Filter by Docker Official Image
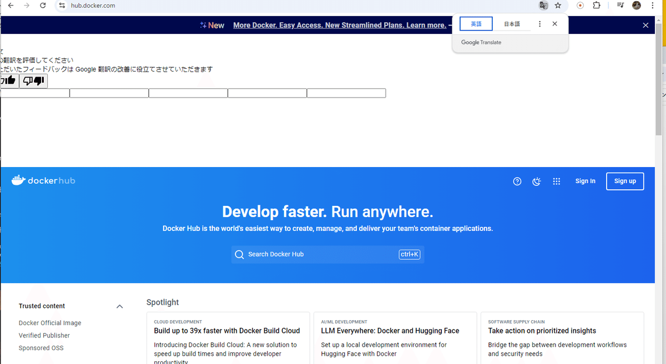 click(50, 323)
